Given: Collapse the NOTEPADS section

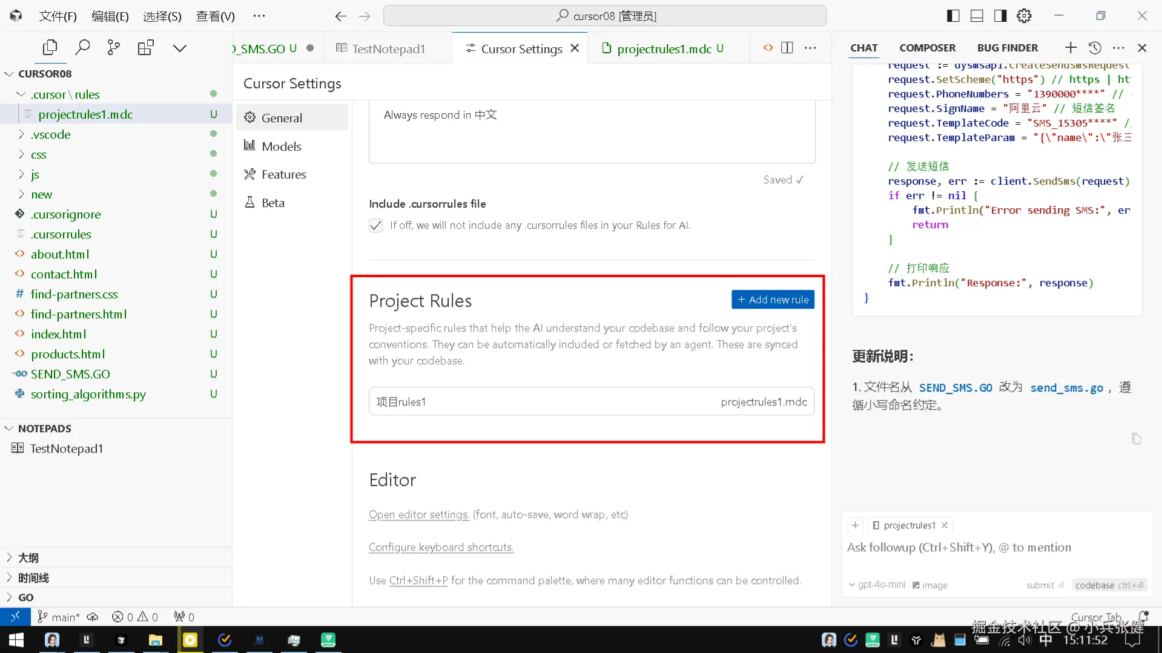Looking at the screenshot, I should (x=116, y=428).
